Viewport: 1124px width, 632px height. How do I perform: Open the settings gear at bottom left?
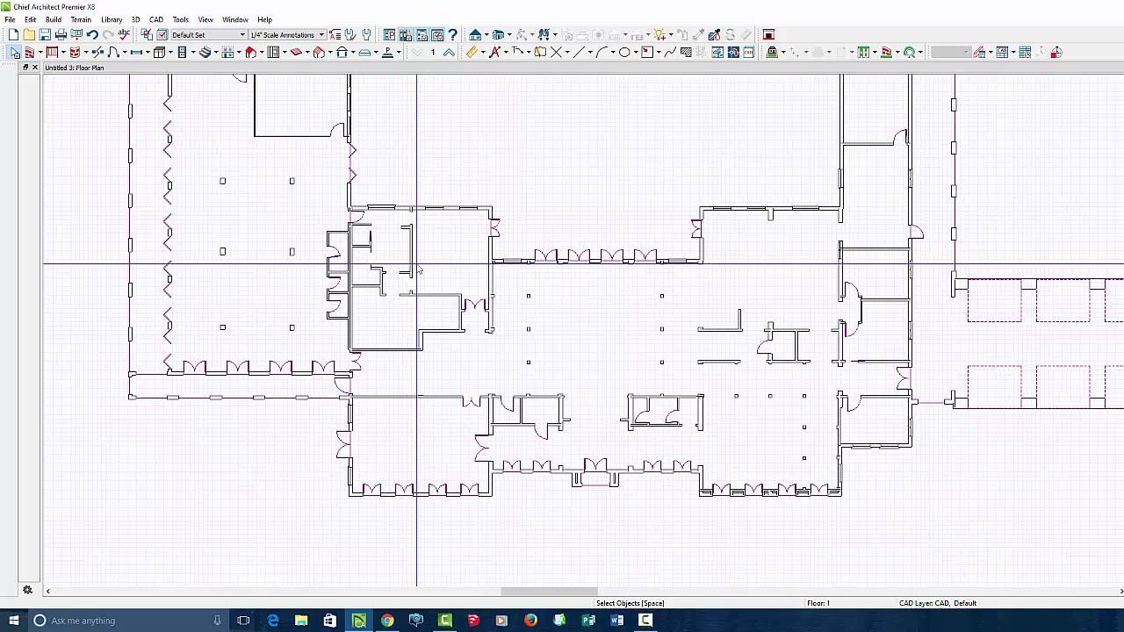pyautogui.click(x=27, y=590)
